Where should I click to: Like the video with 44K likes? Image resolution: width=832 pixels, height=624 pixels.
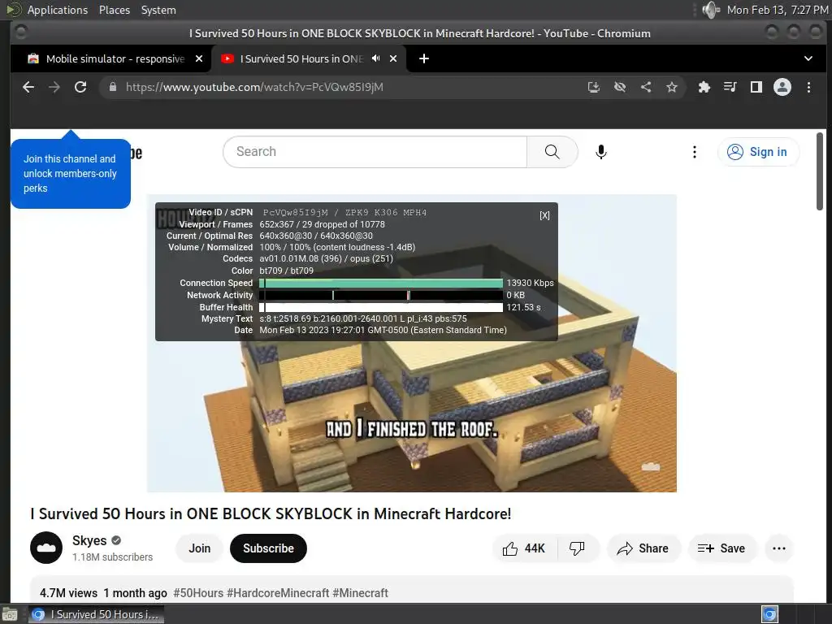524,548
